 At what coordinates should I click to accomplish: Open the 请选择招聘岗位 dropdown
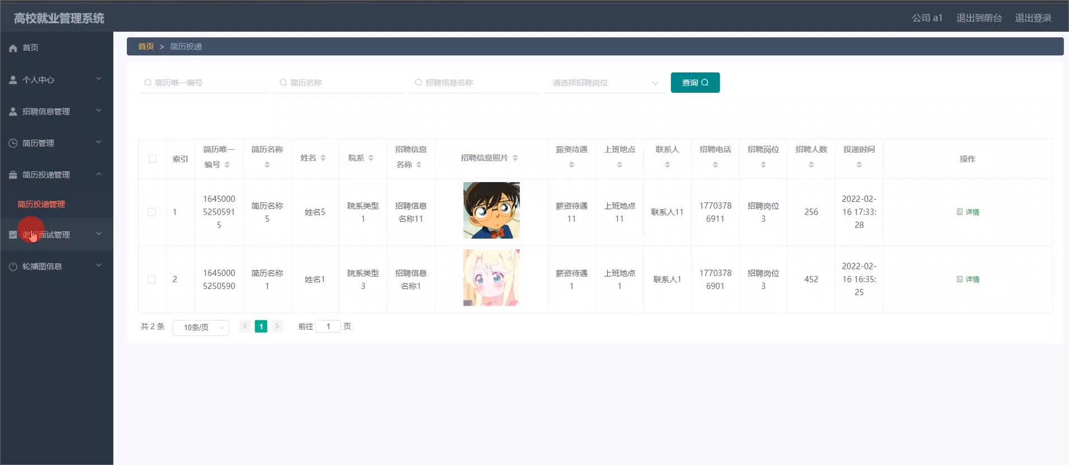pyautogui.click(x=605, y=83)
